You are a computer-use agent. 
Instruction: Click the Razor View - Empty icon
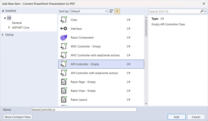point(64,91)
